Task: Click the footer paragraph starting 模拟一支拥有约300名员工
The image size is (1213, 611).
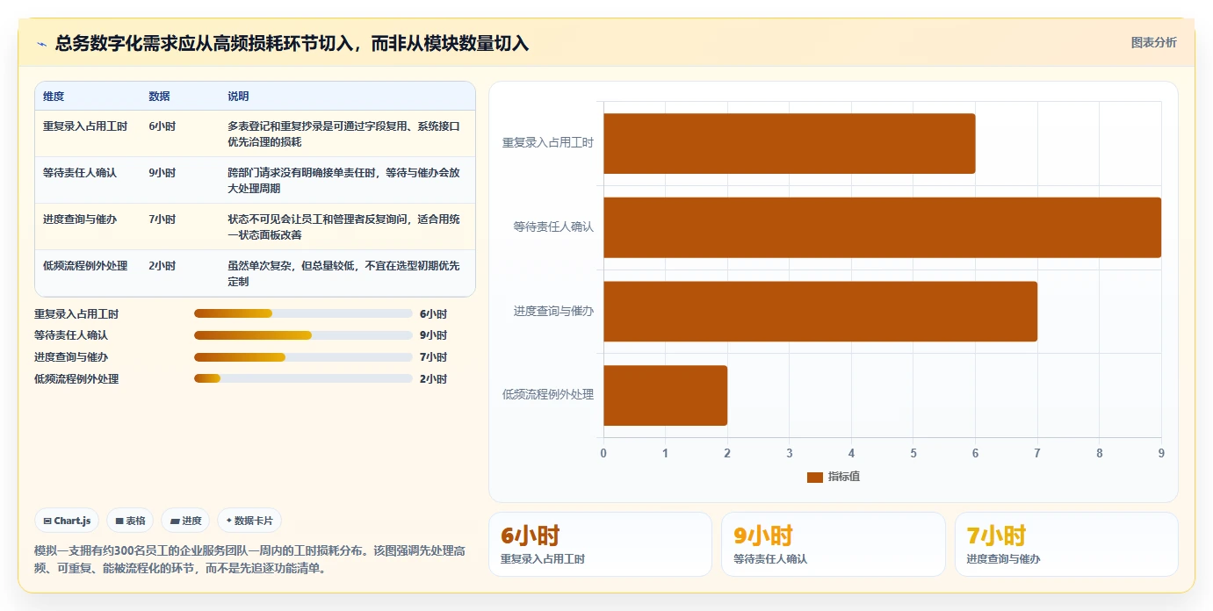Action: click(249, 559)
